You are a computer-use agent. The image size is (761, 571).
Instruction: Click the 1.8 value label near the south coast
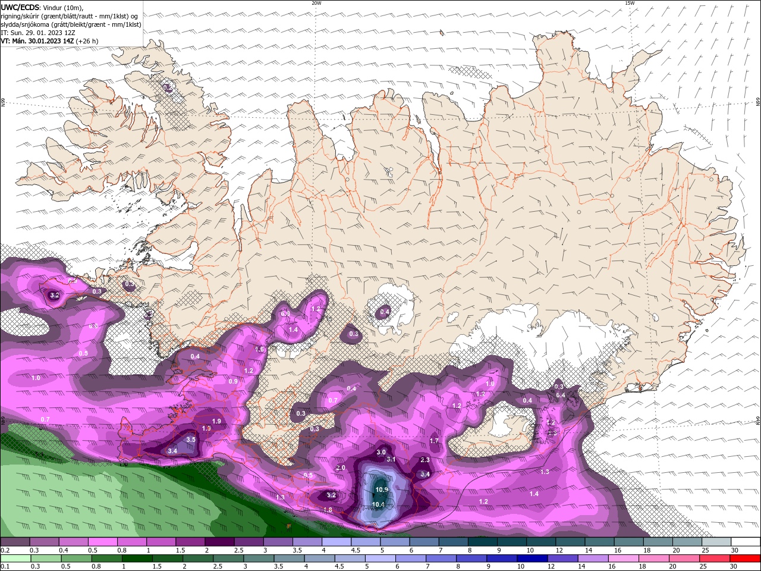click(x=328, y=510)
